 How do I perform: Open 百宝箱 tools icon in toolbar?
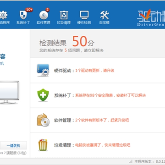click(104, 15)
